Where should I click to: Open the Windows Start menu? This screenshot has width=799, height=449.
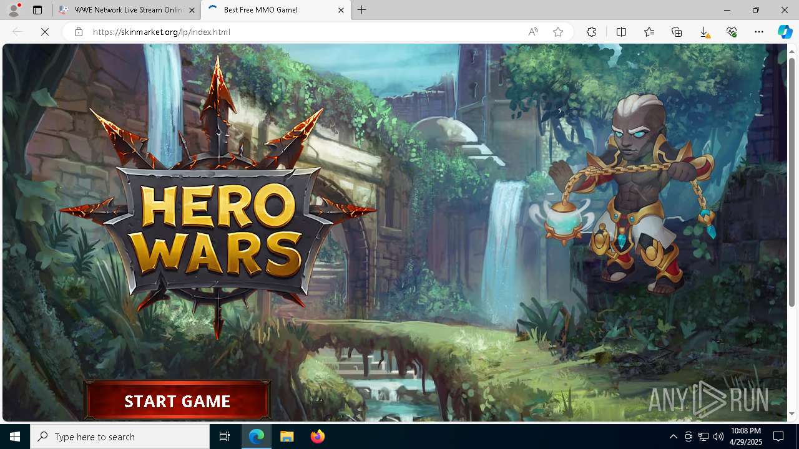15,437
